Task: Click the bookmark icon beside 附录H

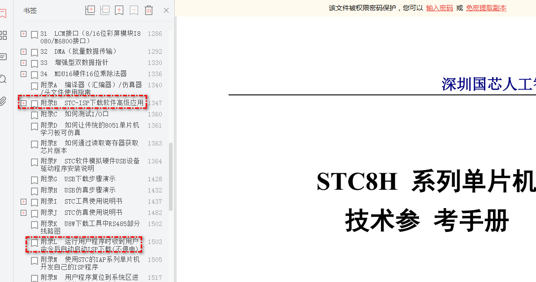Action: [34, 191]
